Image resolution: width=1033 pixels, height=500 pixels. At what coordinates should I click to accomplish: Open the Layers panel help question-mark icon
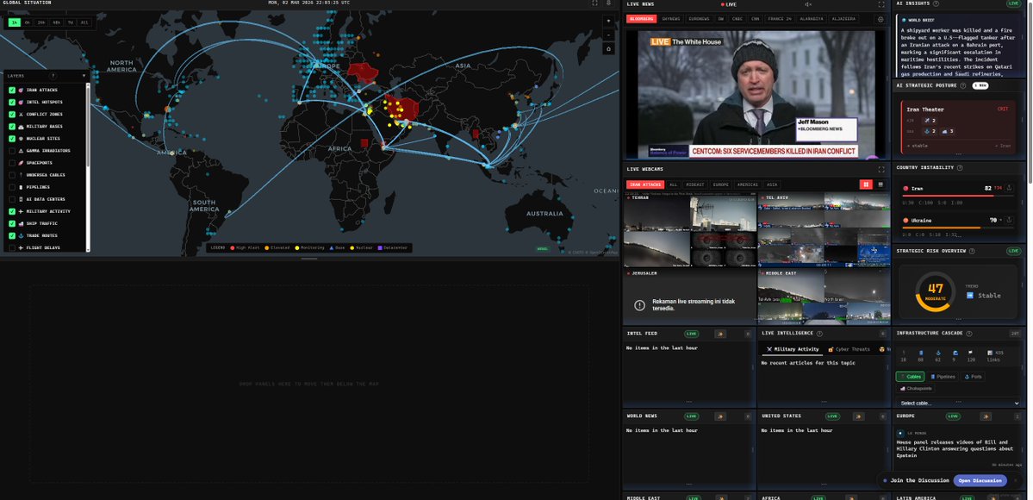coord(53,75)
